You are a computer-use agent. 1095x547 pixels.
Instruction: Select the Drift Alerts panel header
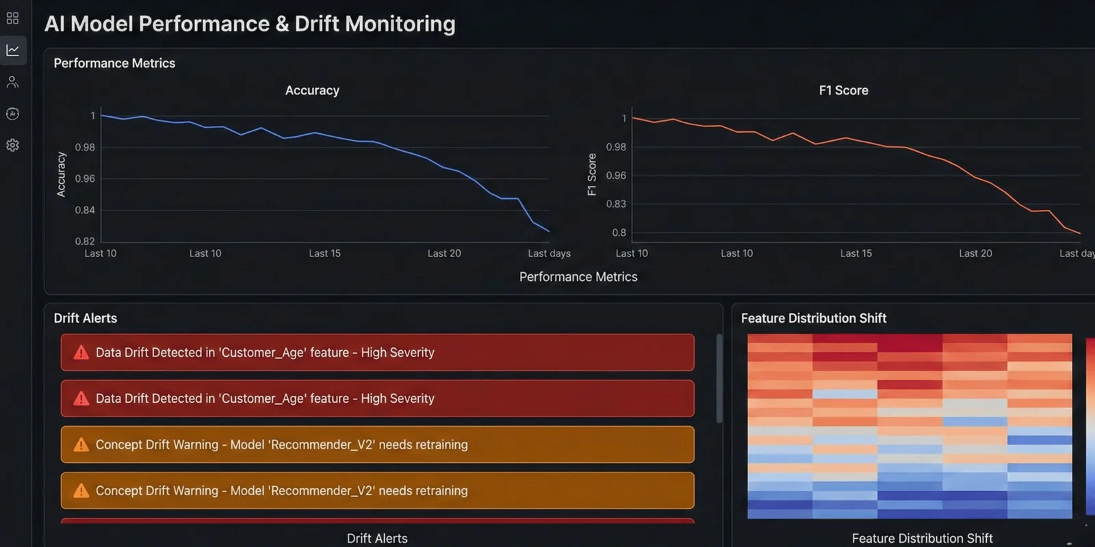86,318
